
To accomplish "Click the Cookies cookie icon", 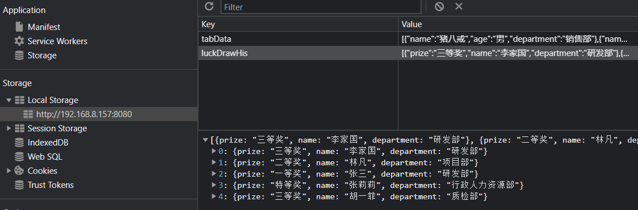I will [19, 171].
